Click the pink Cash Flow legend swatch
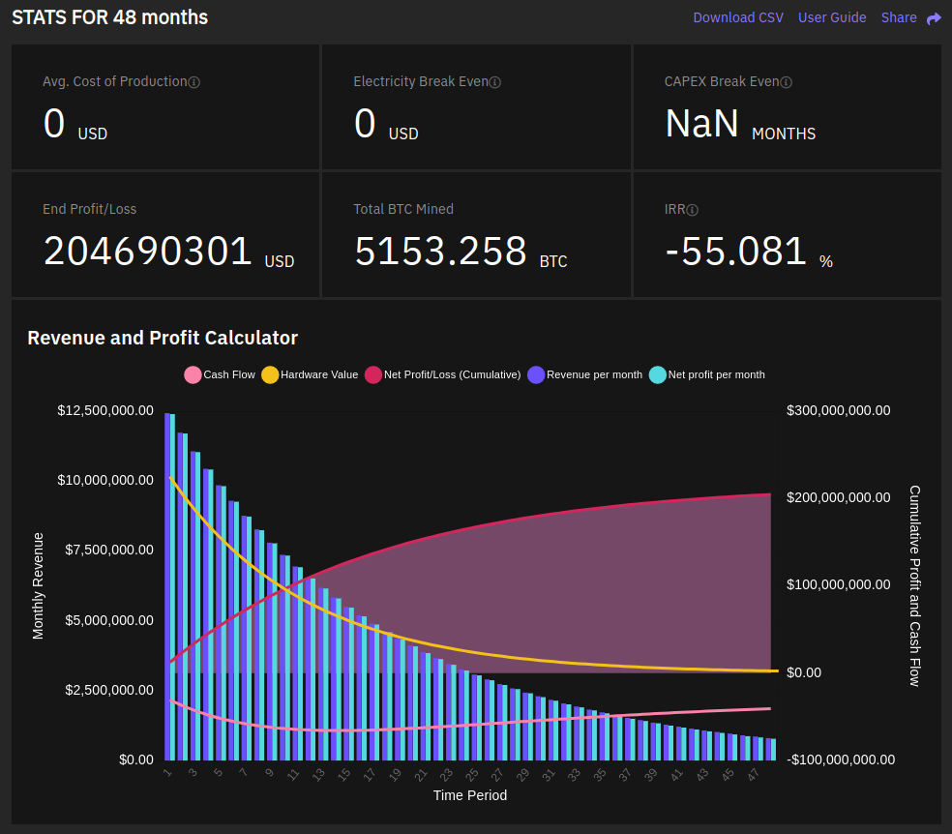The width and height of the screenshot is (952, 834). tap(193, 374)
